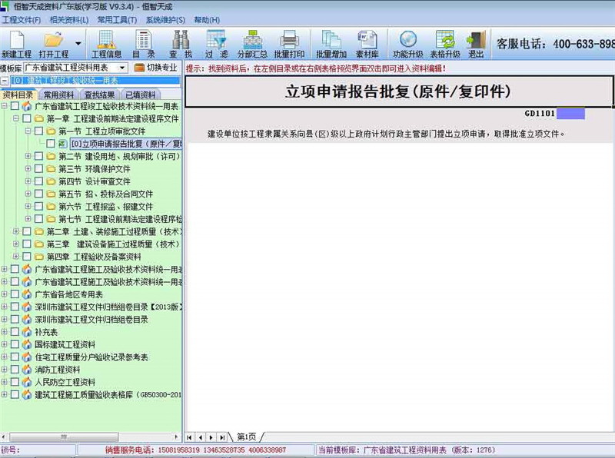Viewport: 615px width, 458px height.
Task: Click the tree panel horizontal scrollbar thumb
Action: pyautogui.click(x=64, y=436)
